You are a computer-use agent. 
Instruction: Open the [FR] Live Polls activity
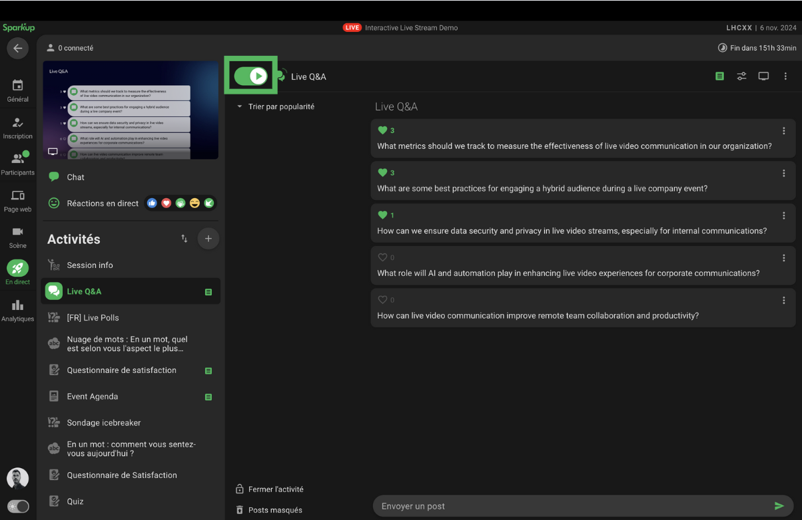[x=93, y=318]
